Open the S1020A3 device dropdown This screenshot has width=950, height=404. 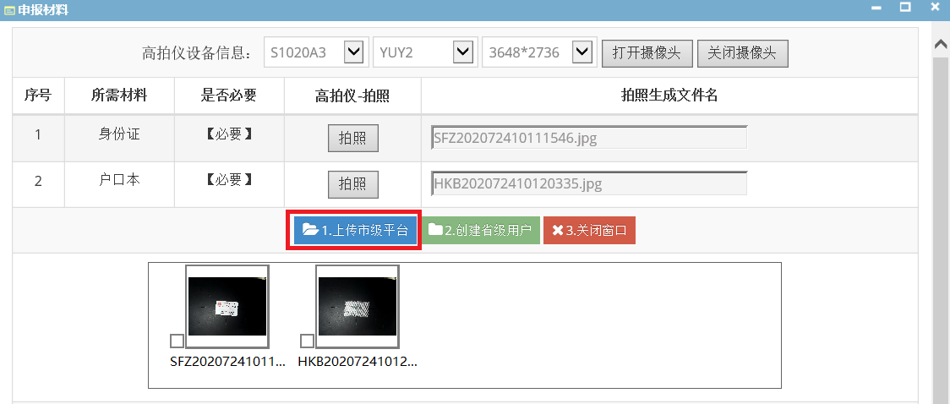click(353, 52)
